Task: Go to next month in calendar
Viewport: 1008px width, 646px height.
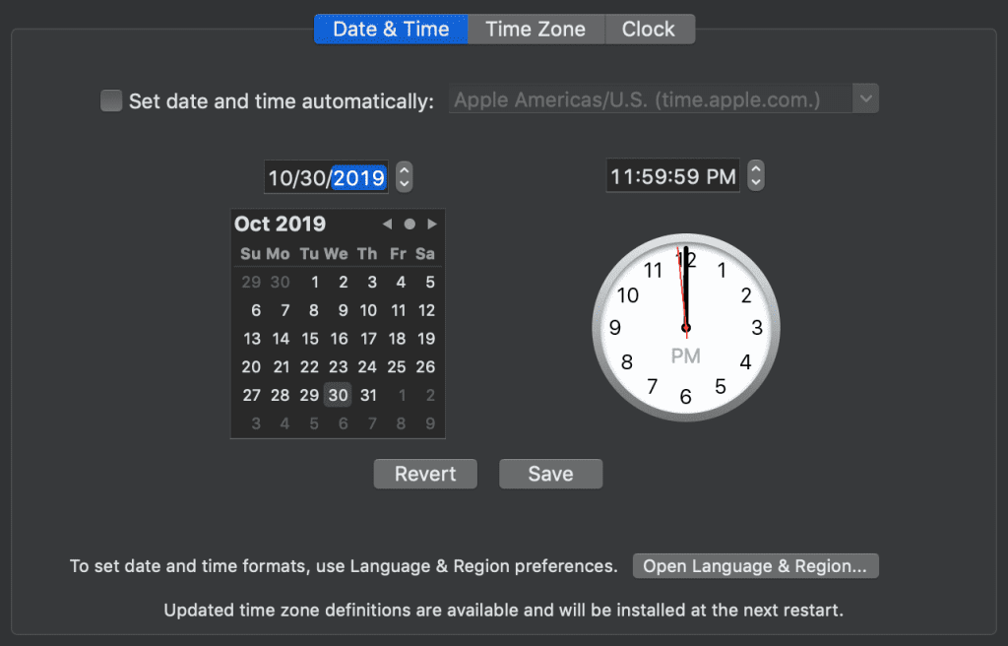Action: coord(432,224)
